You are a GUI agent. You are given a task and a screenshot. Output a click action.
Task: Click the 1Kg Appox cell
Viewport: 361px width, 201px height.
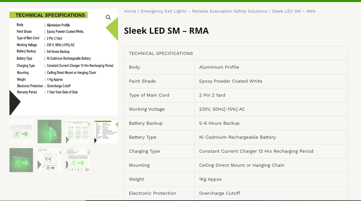click(x=271, y=179)
